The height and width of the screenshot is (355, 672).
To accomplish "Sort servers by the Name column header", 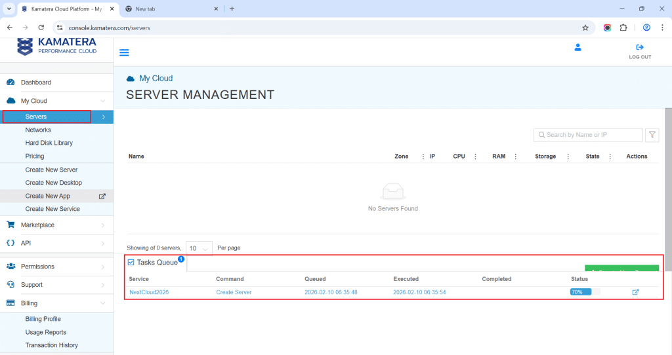I will pos(136,157).
